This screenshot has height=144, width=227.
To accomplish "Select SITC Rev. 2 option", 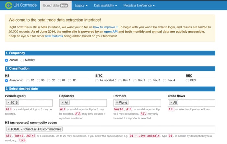I will point(135,80).
